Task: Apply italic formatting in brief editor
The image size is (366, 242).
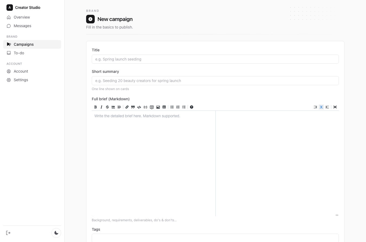Action: [101, 107]
